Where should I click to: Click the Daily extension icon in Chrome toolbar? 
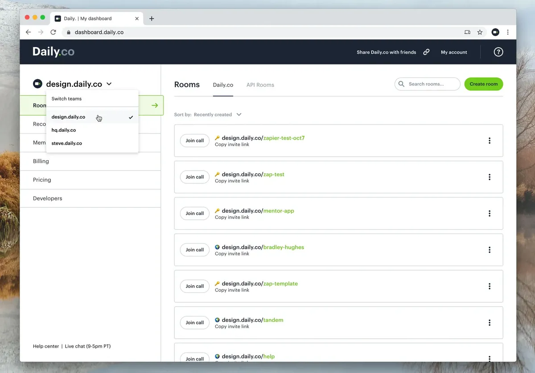[x=495, y=32]
